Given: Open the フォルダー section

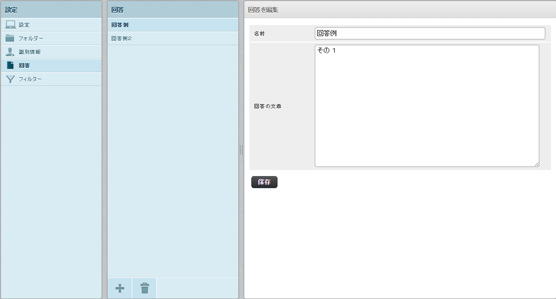Looking at the screenshot, I should click(51, 38).
